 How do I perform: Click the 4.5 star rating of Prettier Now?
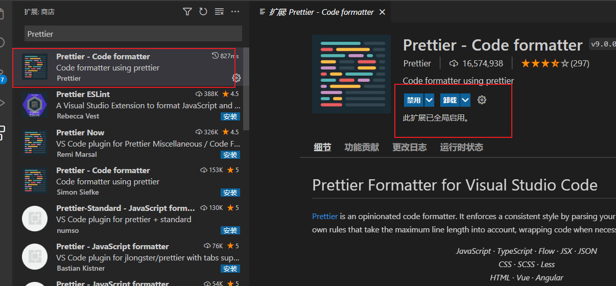click(230, 132)
